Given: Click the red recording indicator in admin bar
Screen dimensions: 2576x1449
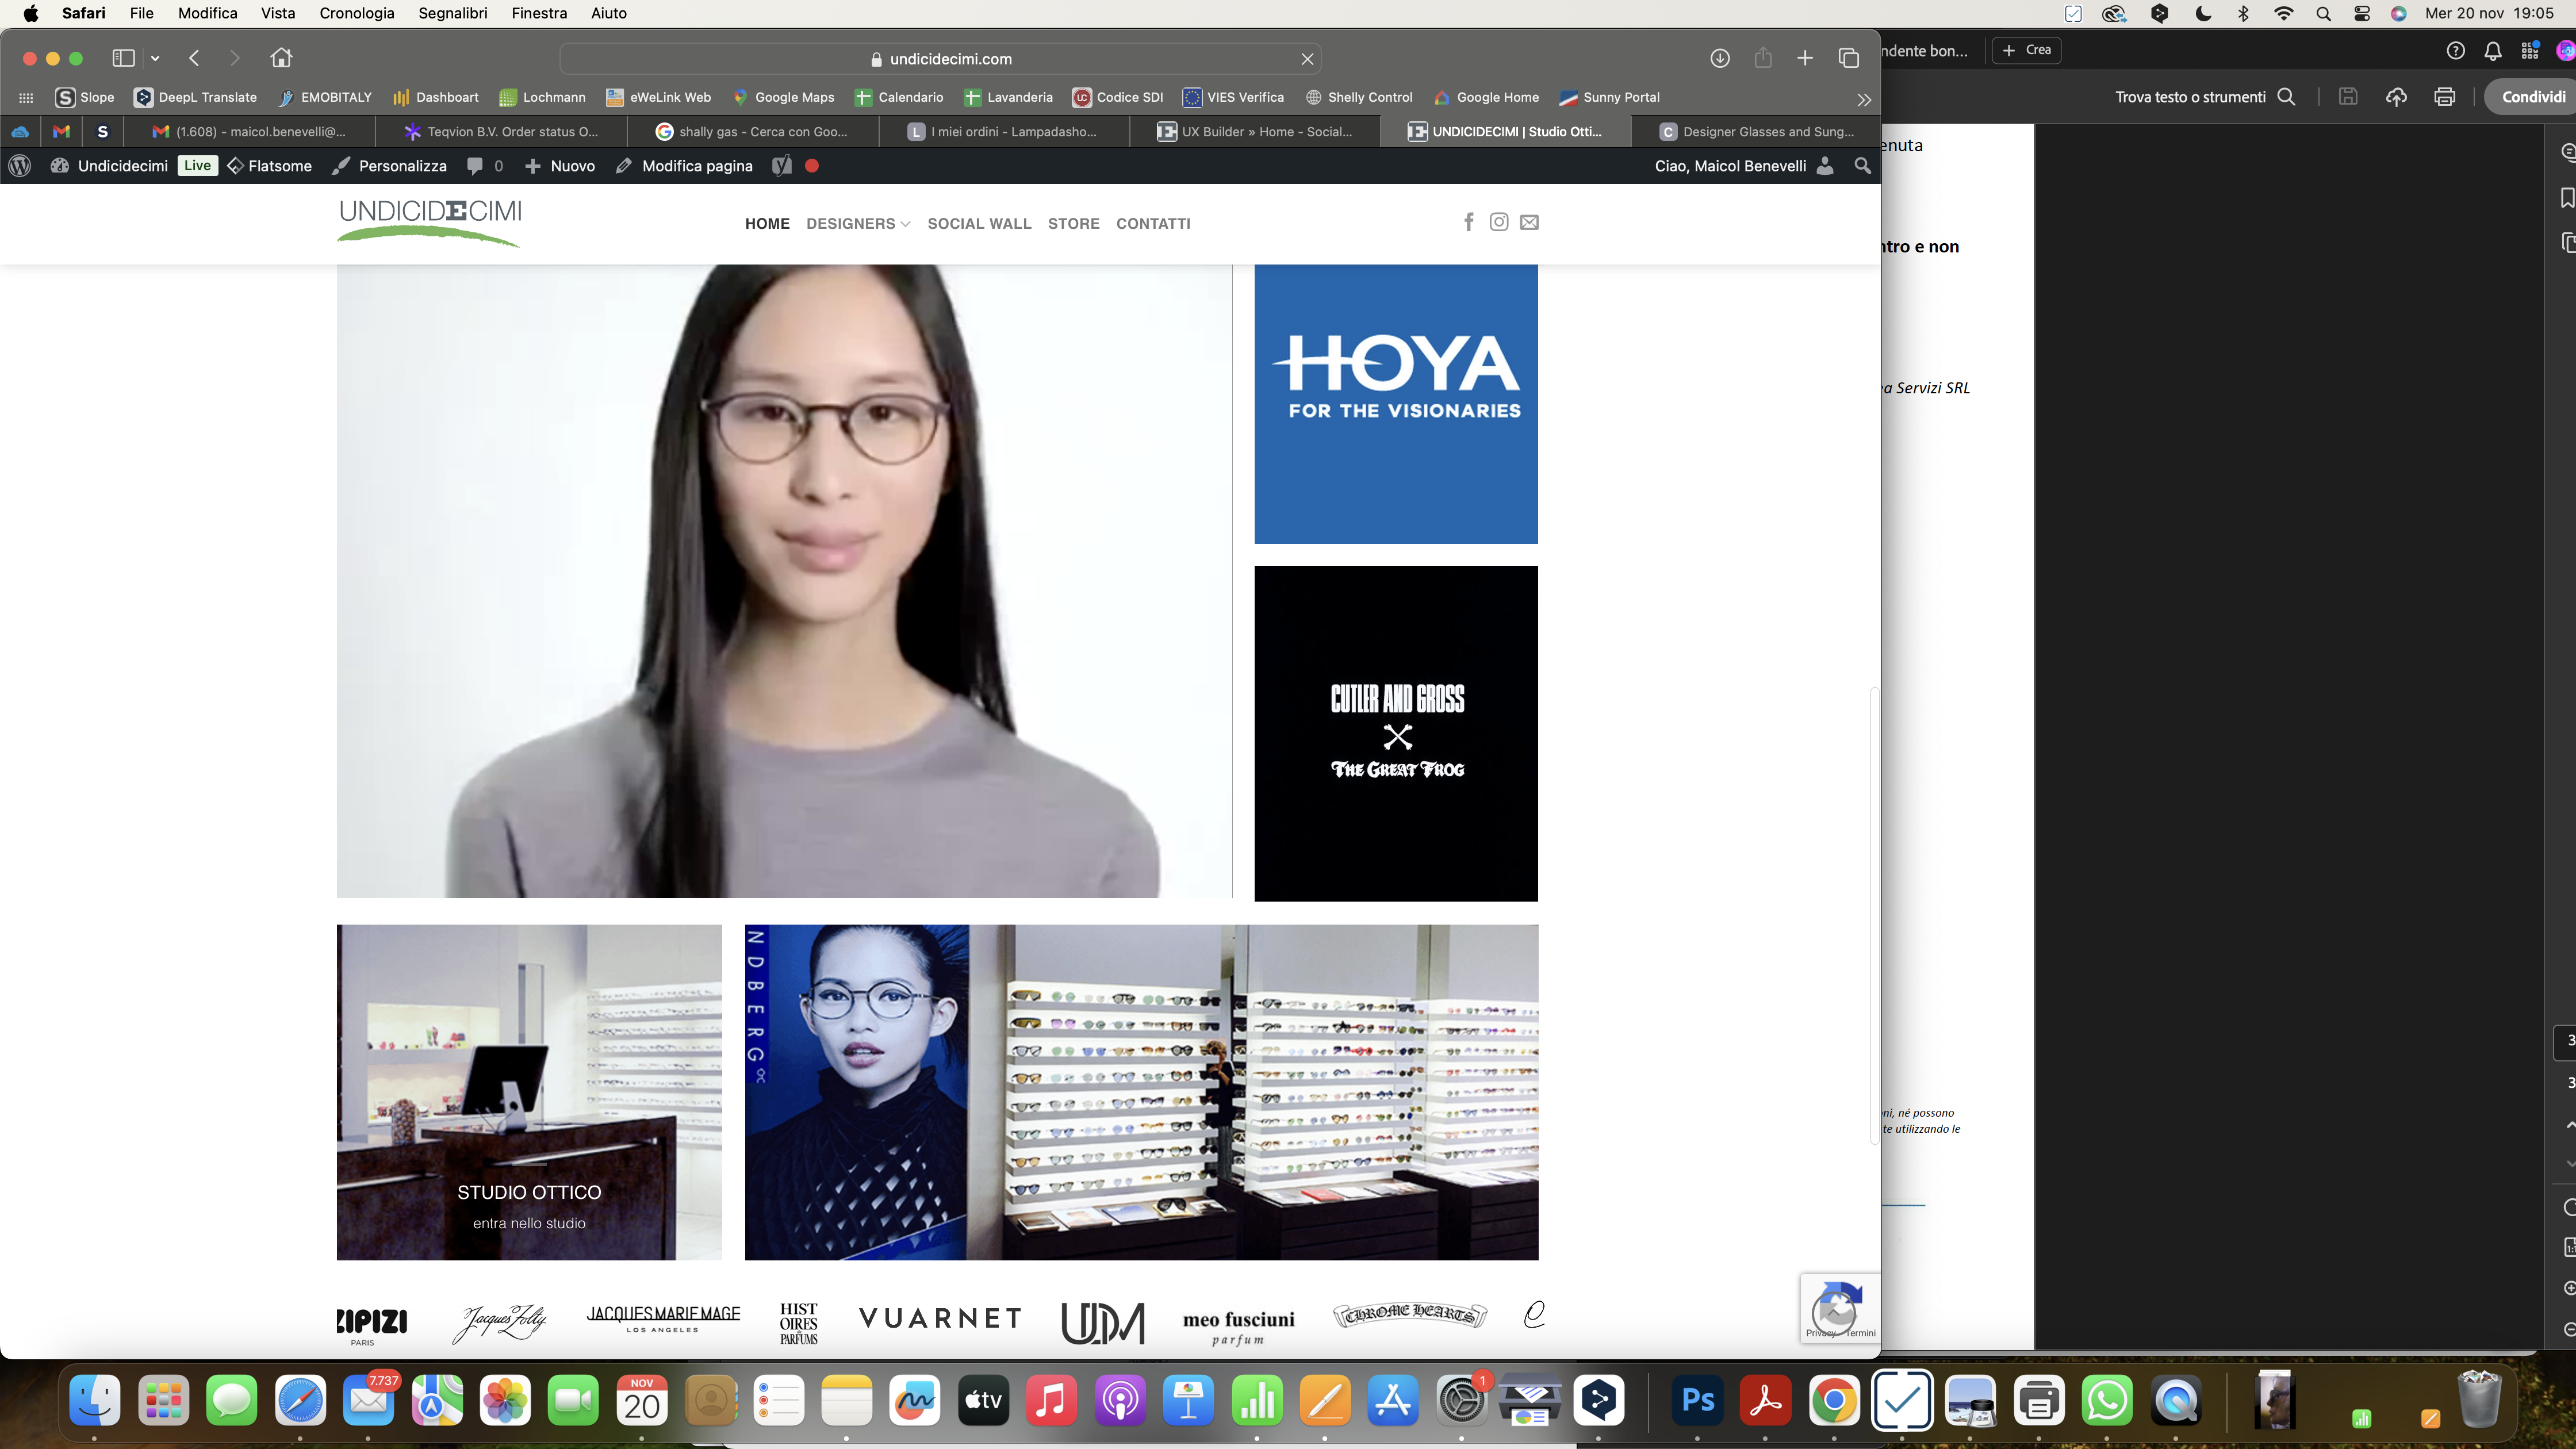Looking at the screenshot, I should point(812,166).
